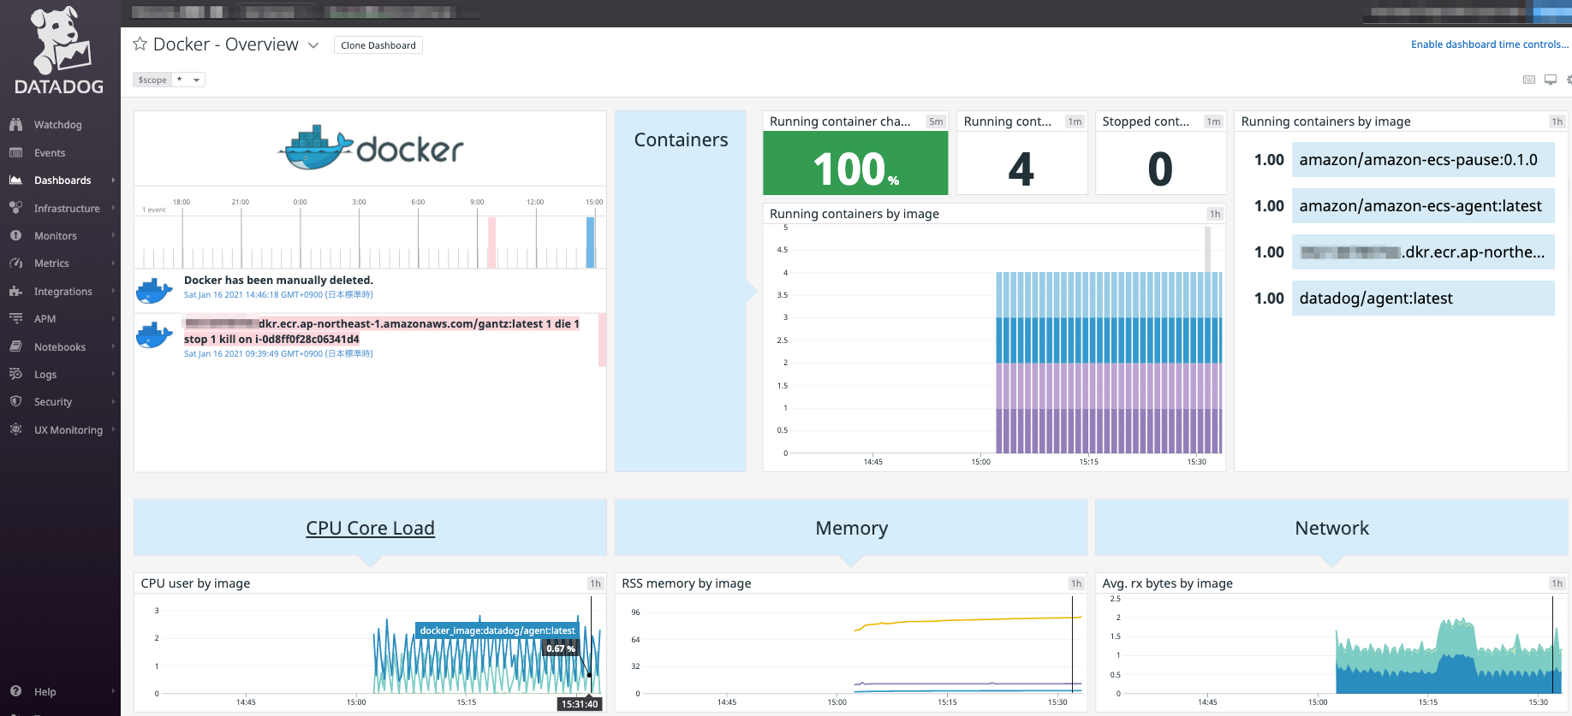This screenshot has height=716, width=1572.
Task: Click the stopped containers count '0'
Action: point(1160,169)
